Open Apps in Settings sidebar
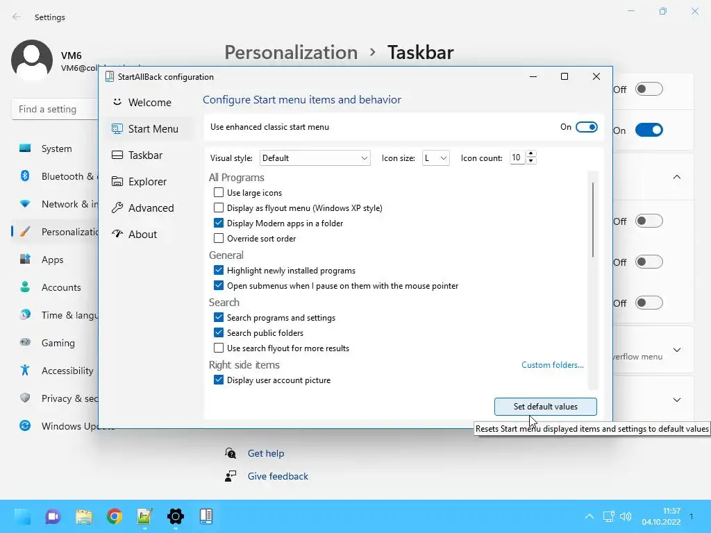Viewport: 711px width, 533px height. tap(56, 260)
